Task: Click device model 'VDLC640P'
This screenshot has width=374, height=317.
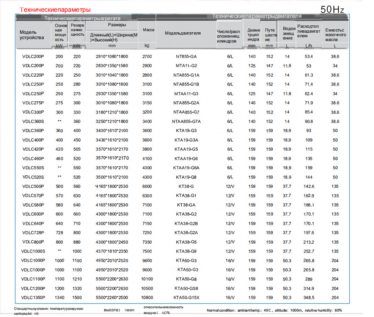Action: point(33,224)
